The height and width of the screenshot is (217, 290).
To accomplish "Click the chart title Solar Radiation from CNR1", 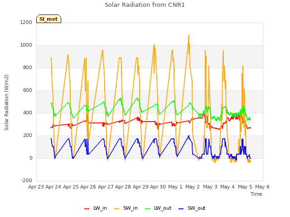I will pyautogui.click(x=145, y=5).
